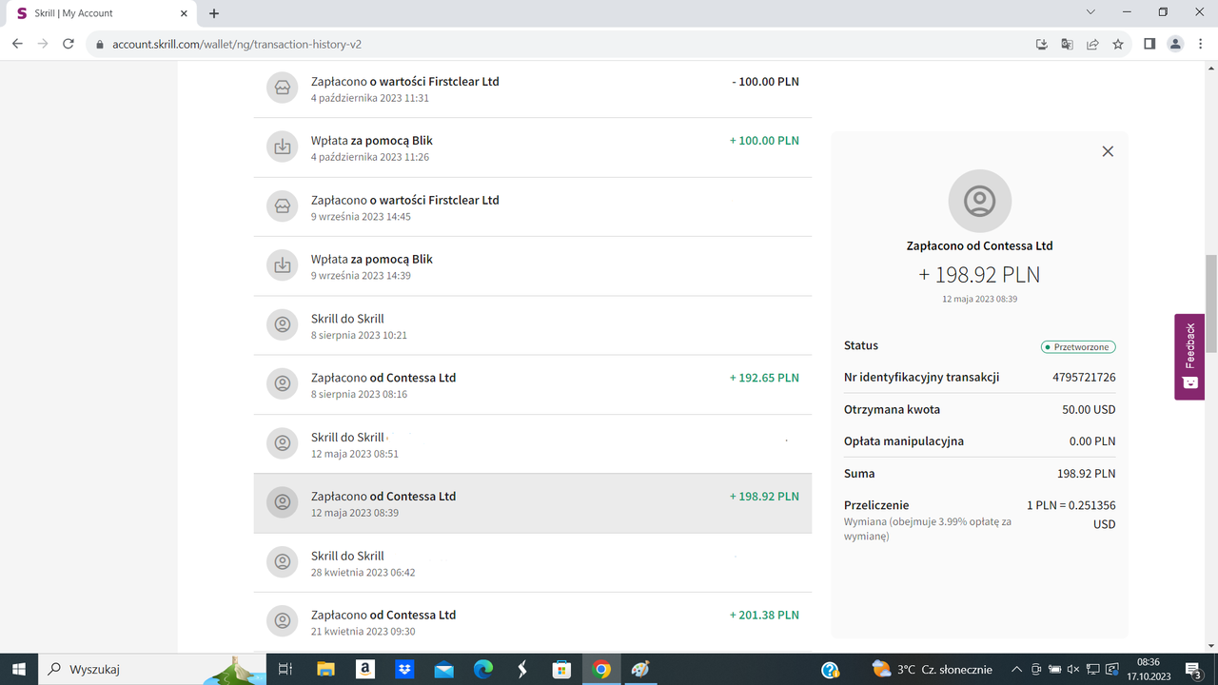
Task: Click the 0.00 PLN fee value
Action: pyautogui.click(x=1092, y=441)
